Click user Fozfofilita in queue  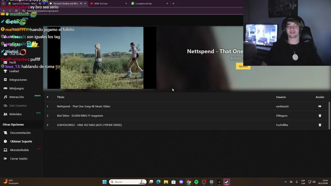282,125
